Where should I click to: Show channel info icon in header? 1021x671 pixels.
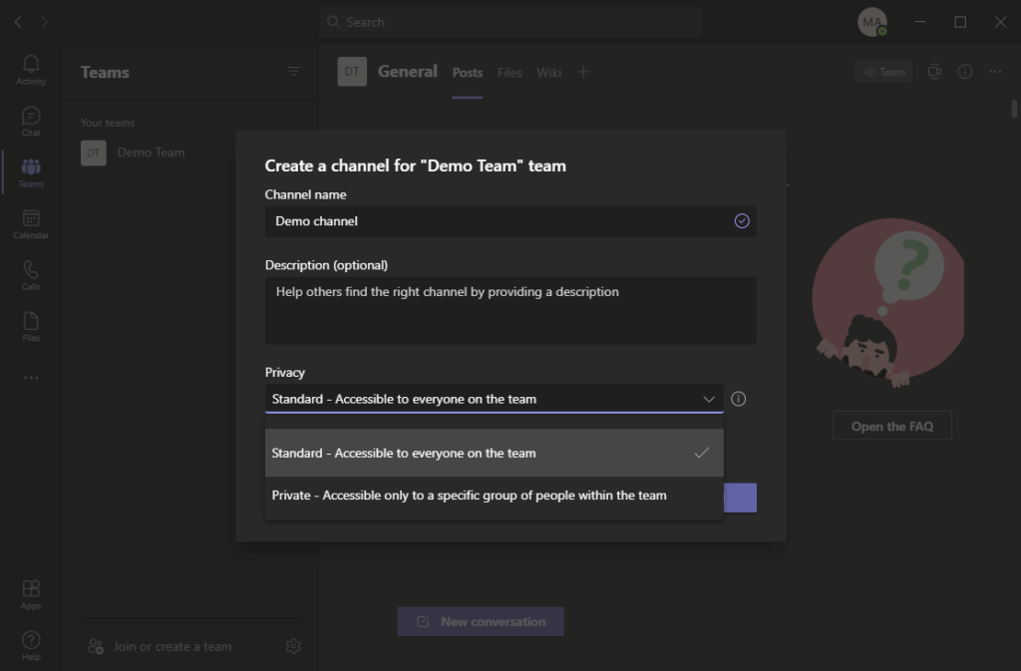(965, 72)
